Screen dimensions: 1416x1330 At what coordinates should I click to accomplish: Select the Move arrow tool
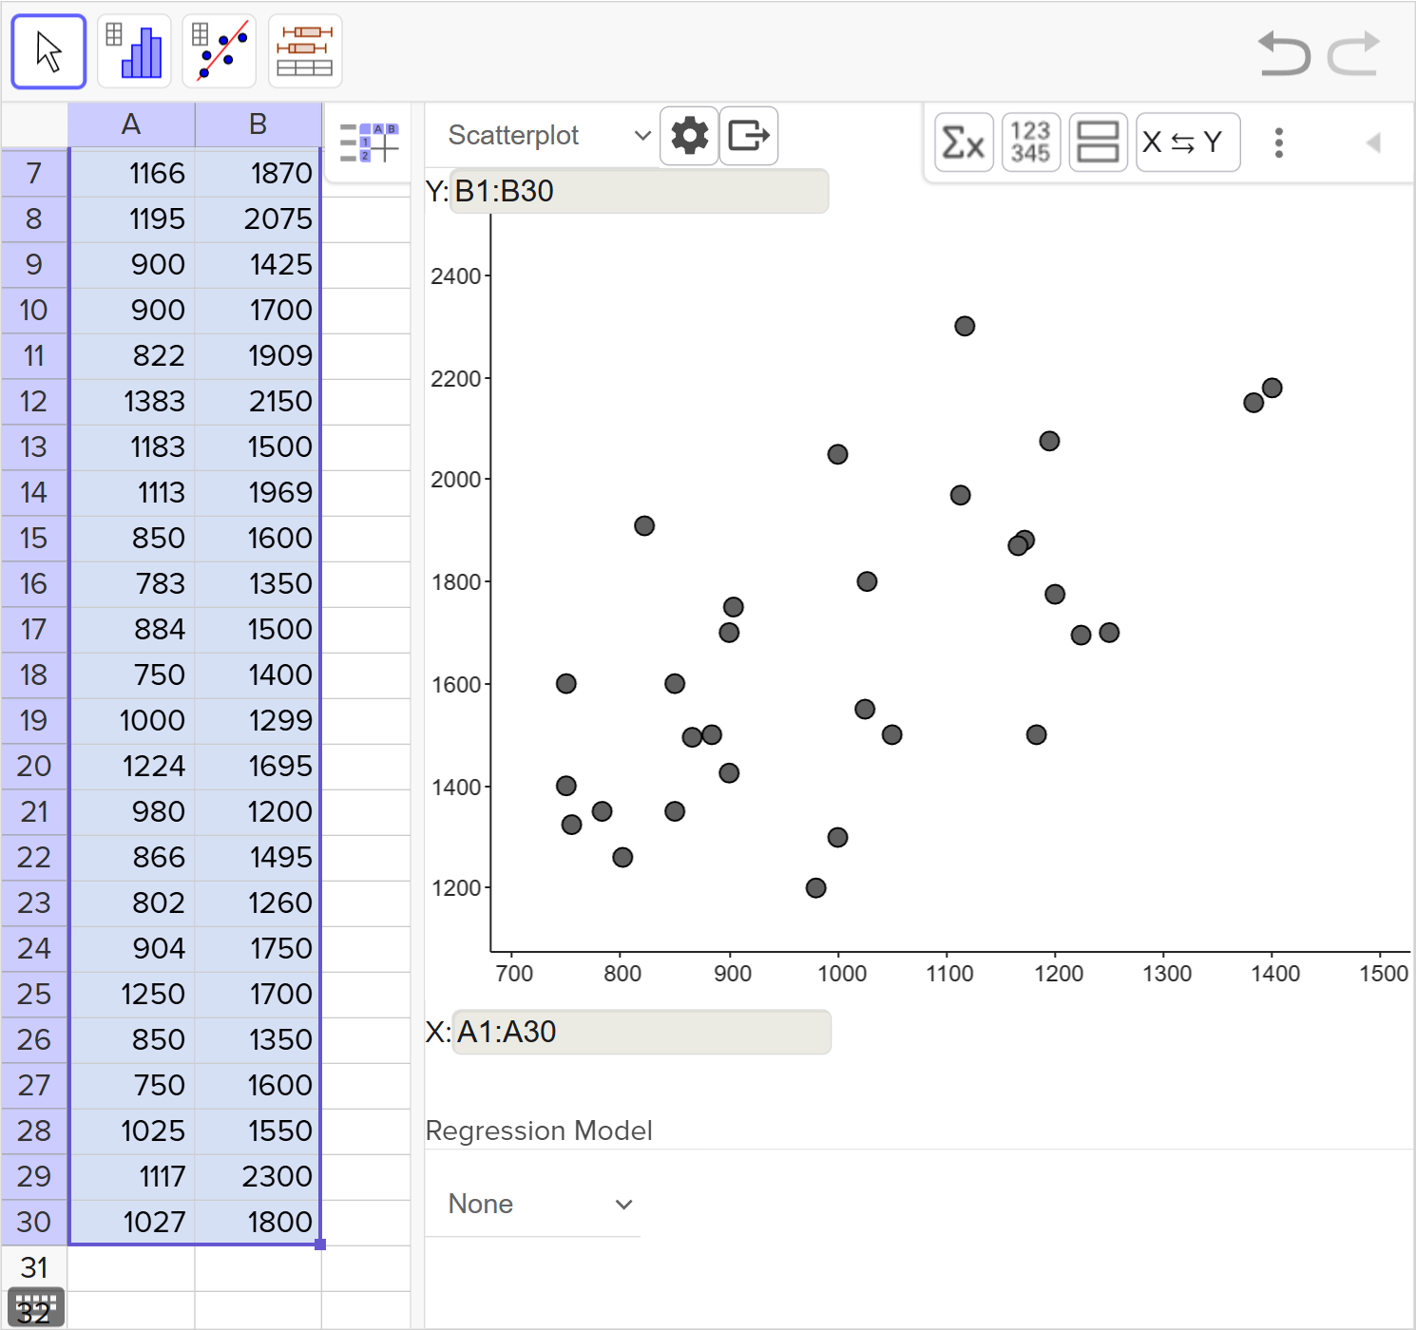pyautogui.click(x=48, y=51)
